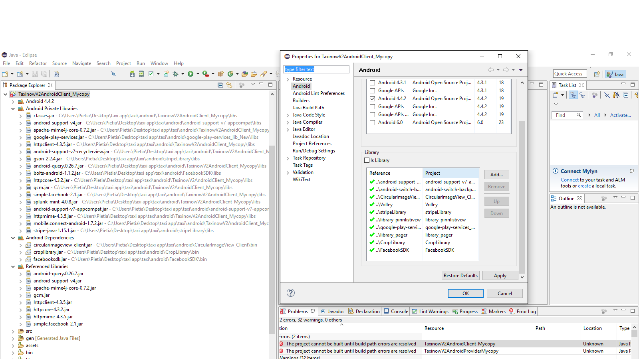
Task: Click the Find field in Task List
Action: tap(567, 115)
